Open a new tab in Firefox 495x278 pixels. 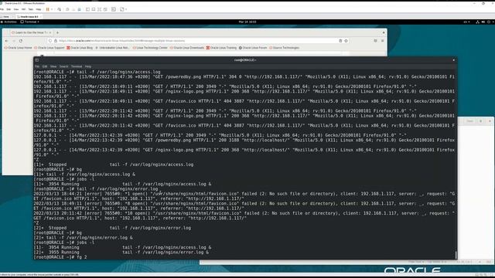57,32
